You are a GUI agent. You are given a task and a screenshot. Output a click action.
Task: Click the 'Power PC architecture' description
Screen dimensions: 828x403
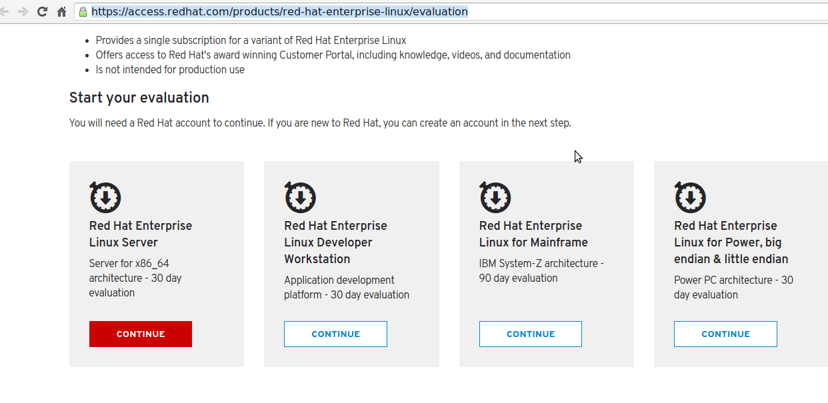(x=733, y=287)
